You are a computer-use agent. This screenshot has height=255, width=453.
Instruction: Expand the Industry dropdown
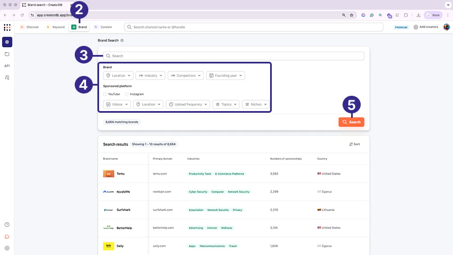tap(151, 75)
